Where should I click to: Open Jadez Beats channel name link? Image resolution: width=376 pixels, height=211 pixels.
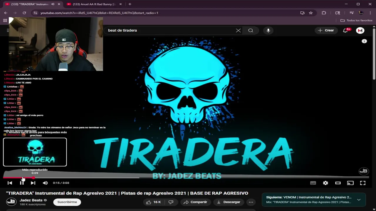click(x=31, y=200)
